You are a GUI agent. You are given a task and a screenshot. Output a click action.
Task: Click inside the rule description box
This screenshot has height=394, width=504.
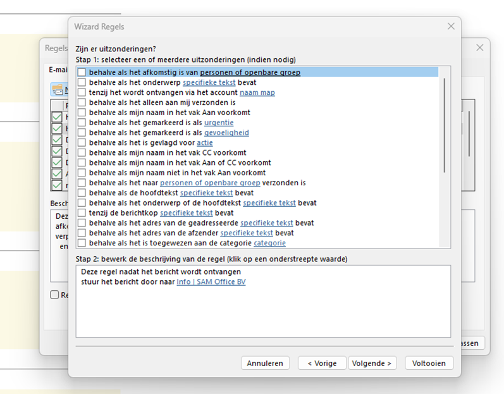point(262,310)
